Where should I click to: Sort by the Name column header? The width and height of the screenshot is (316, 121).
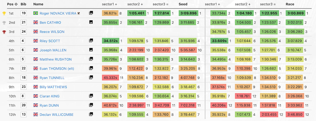38,4
